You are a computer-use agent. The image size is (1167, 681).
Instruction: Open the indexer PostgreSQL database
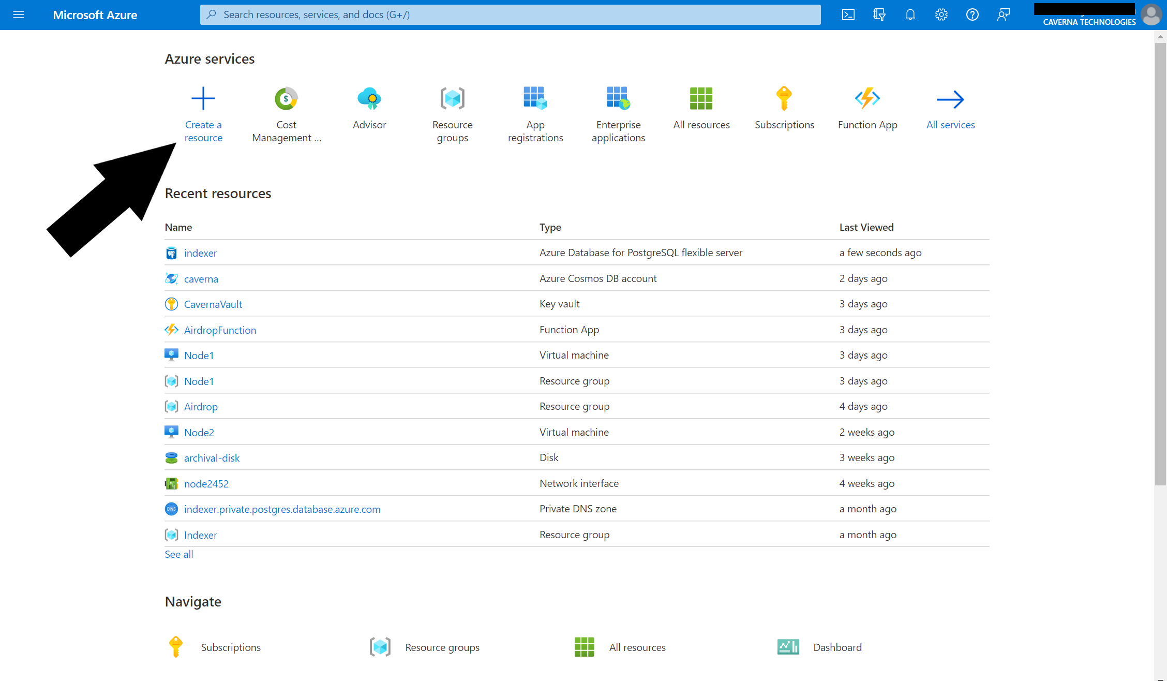tap(199, 252)
